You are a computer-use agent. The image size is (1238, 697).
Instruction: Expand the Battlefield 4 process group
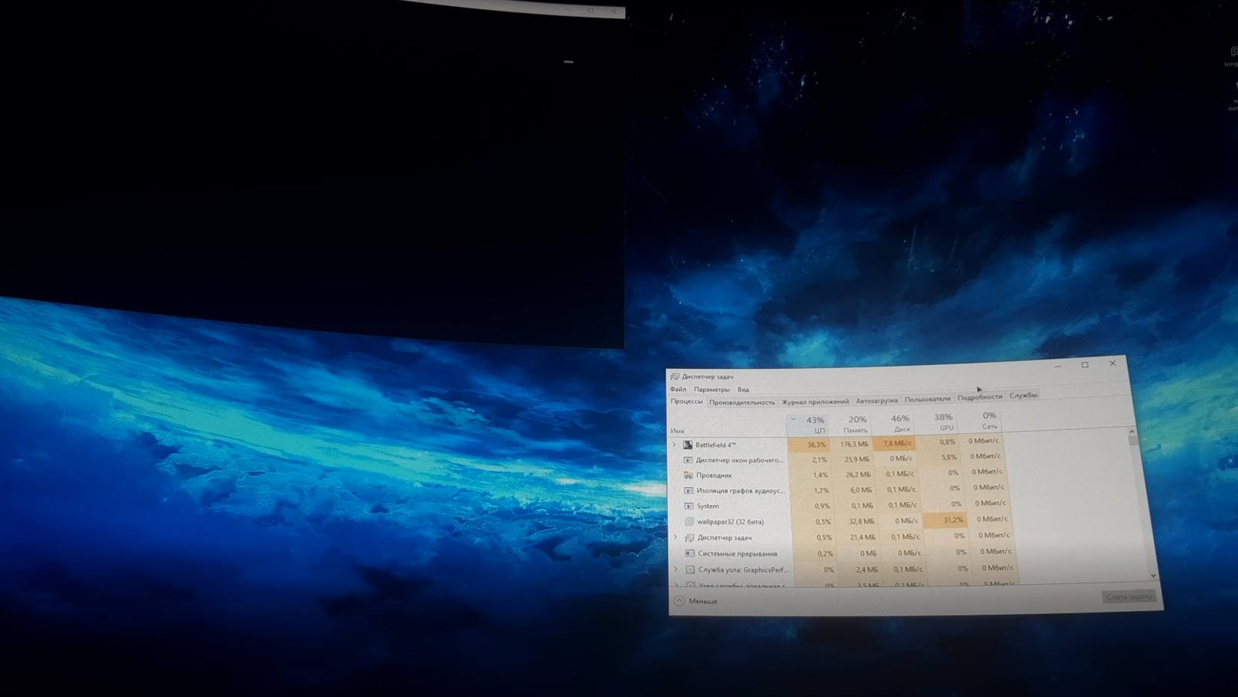pos(675,445)
